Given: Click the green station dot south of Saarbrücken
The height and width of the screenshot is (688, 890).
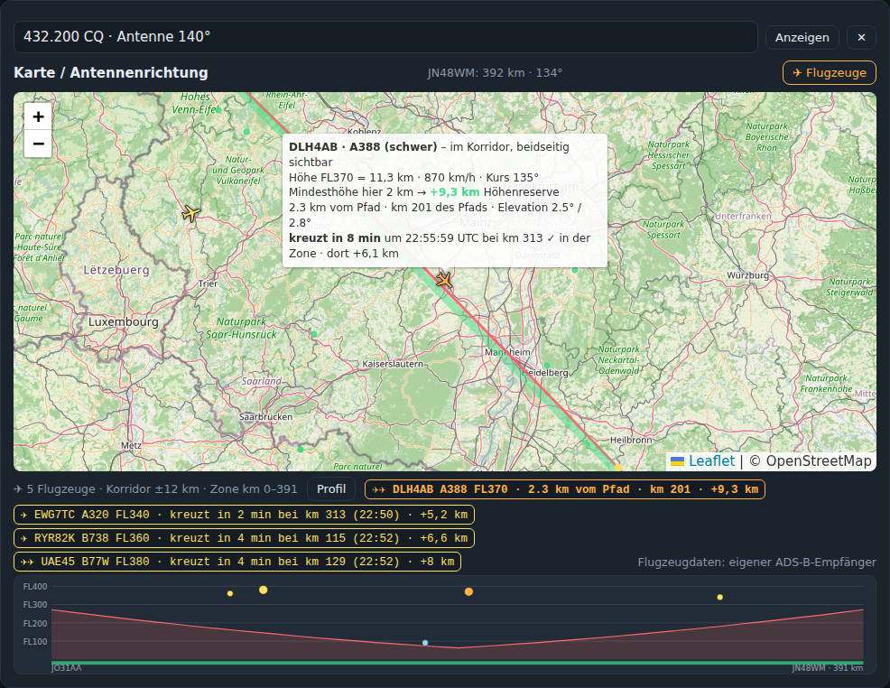Looking at the screenshot, I should (x=301, y=450).
